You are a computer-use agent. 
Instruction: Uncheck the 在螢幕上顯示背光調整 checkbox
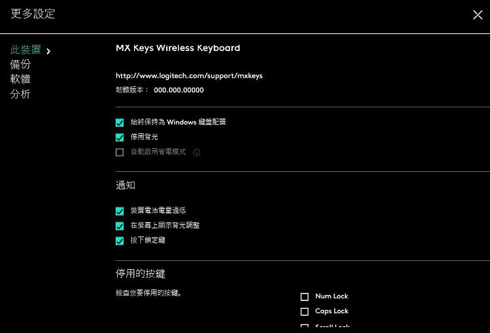pyautogui.click(x=120, y=226)
